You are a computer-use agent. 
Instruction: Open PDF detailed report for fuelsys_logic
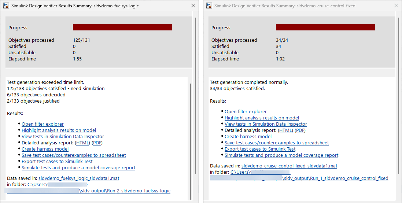(97, 143)
